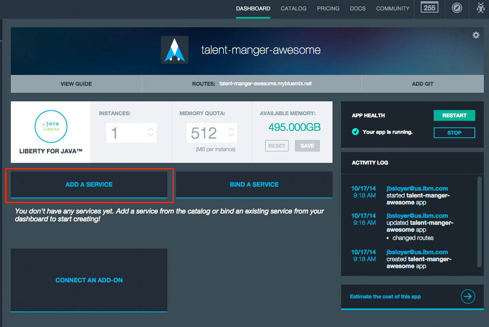489x327 pixels.
Task: Open the Community tab
Action: coord(393,9)
